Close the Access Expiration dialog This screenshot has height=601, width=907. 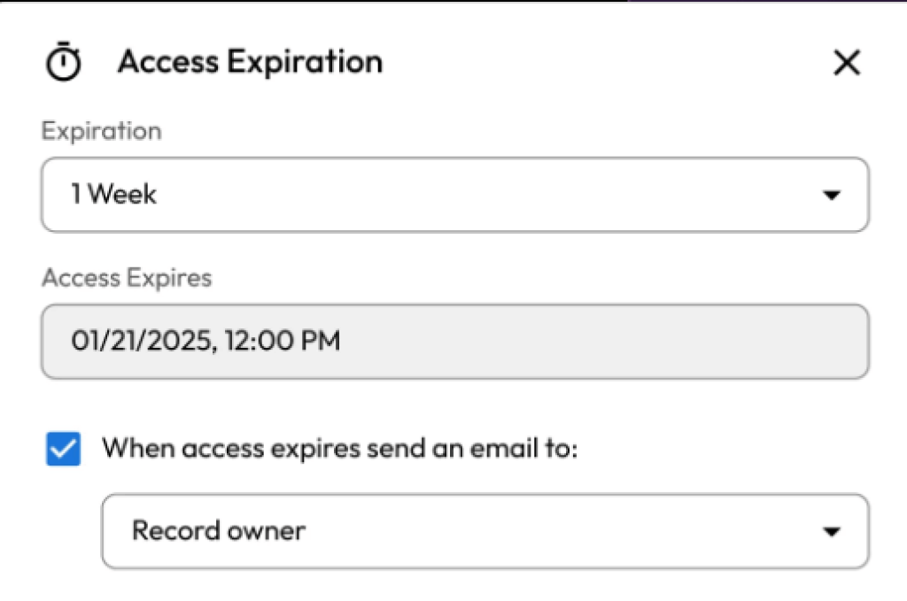click(x=847, y=63)
